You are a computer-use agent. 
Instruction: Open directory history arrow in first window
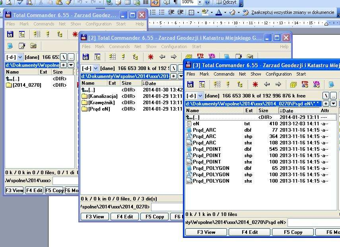click(x=71, y=65)
